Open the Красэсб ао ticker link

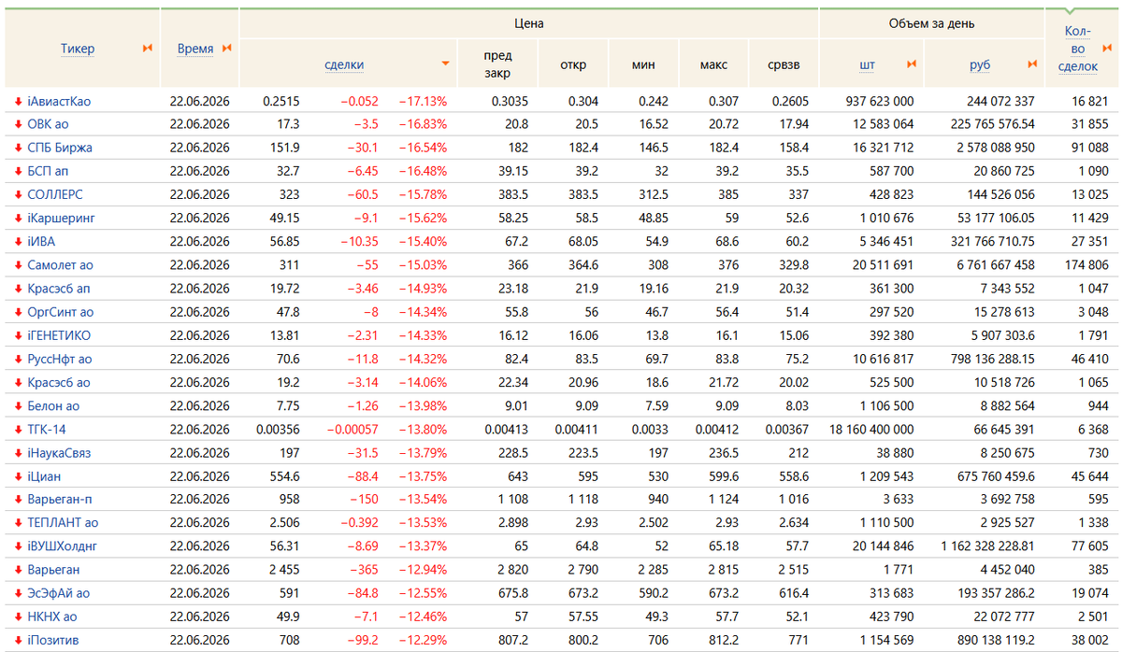(x=59, y=382)
